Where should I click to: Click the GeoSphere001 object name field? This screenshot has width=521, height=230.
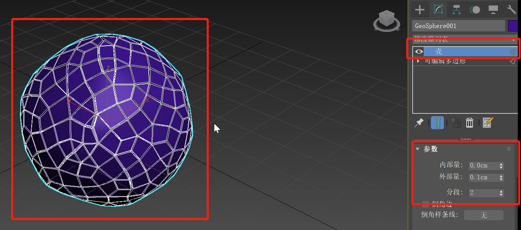click(459, 26)
